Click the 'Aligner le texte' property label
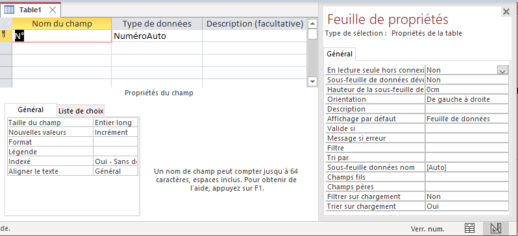The height and width of the screenshot is (236, 518). click(x=33, y=171)
